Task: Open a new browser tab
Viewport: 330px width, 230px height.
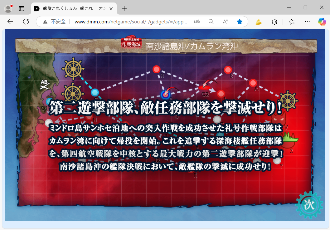Action: 124,8
